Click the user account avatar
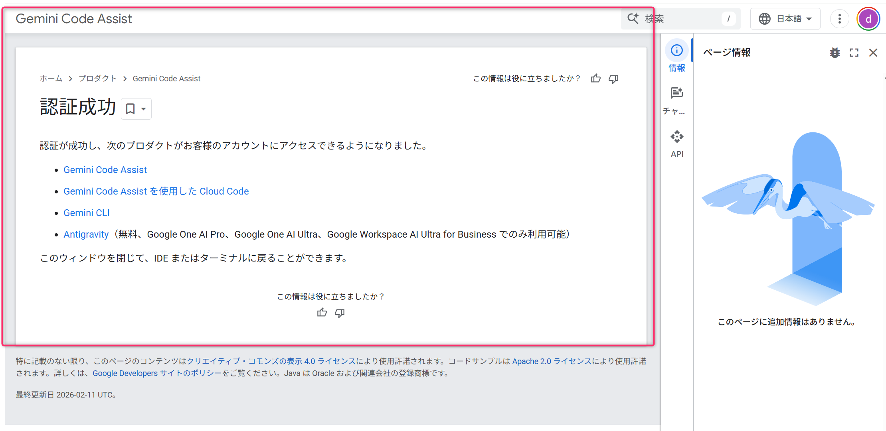 click(x=868, y=19)
